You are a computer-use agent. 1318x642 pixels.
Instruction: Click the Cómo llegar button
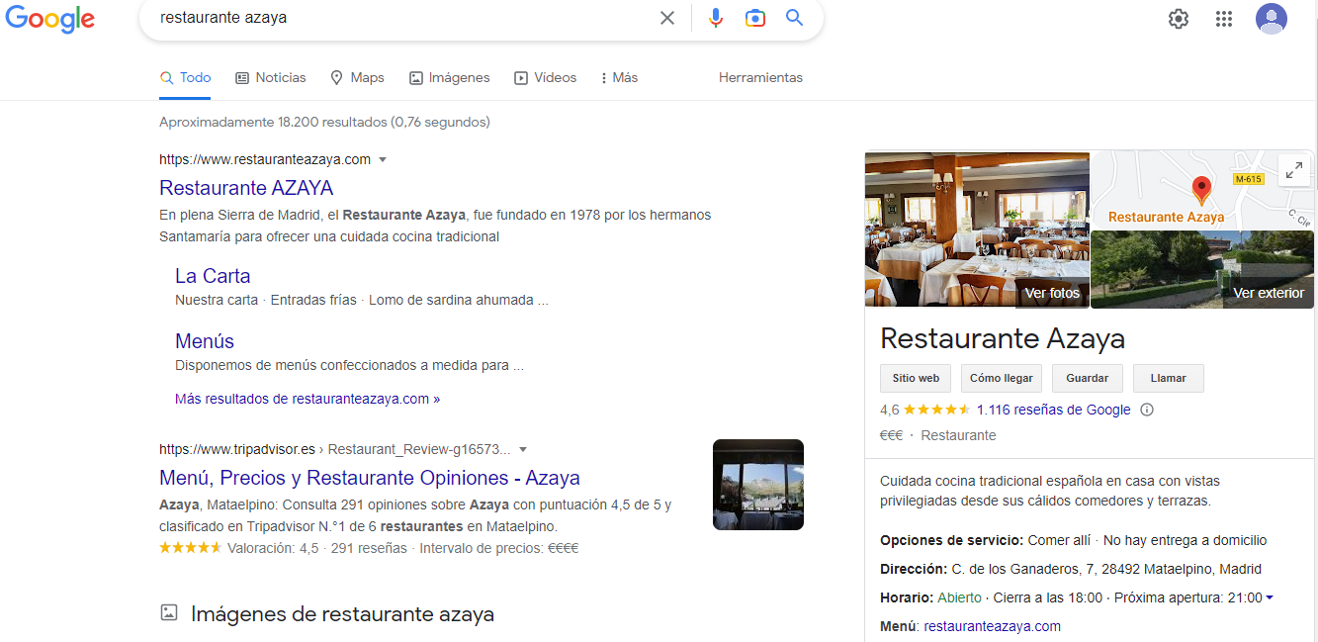1001,378
